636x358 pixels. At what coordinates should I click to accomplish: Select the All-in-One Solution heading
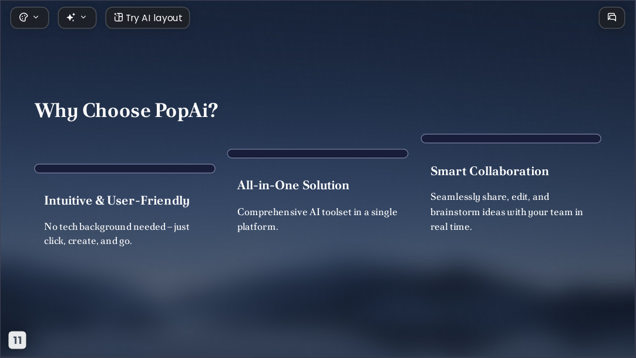(293, 185)
